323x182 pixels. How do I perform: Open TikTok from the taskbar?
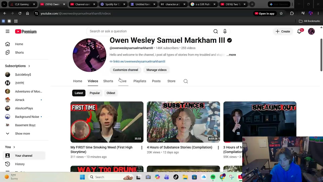(x=176, y=177)
